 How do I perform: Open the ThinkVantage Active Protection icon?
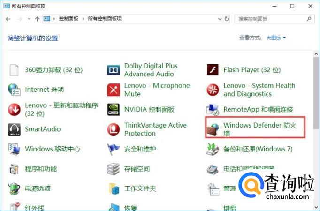pos(114,129)
